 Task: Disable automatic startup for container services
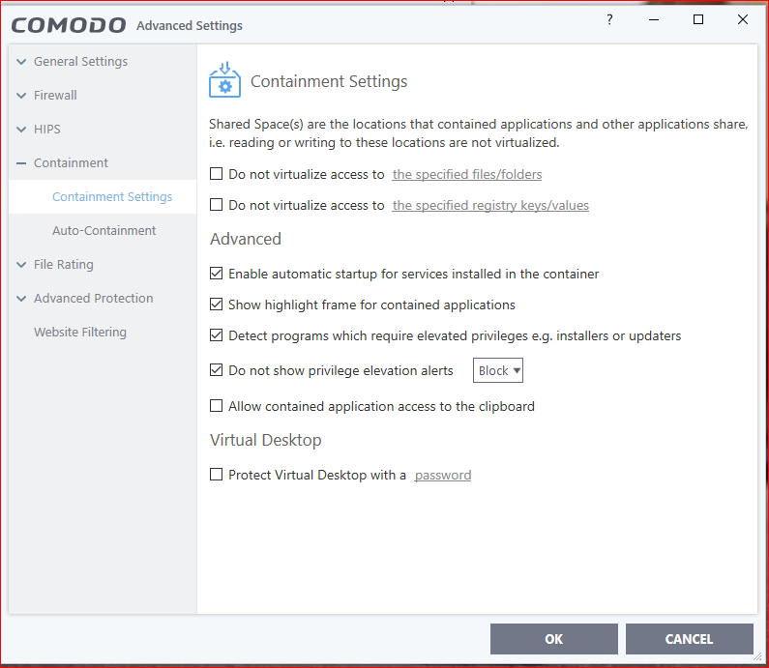tap(217, 274)
